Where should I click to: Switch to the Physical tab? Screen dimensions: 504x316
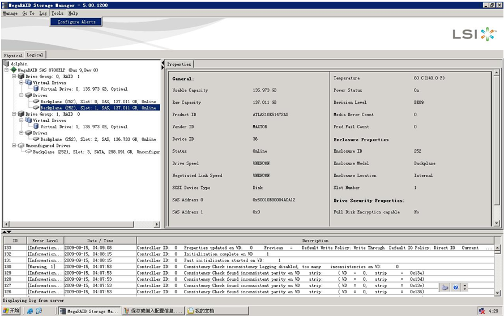13,56
